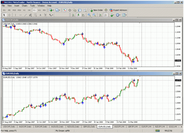Screen dimensions: 184x133
Task: Draw a vertical line on the chart
Action: tap(15, 15)
